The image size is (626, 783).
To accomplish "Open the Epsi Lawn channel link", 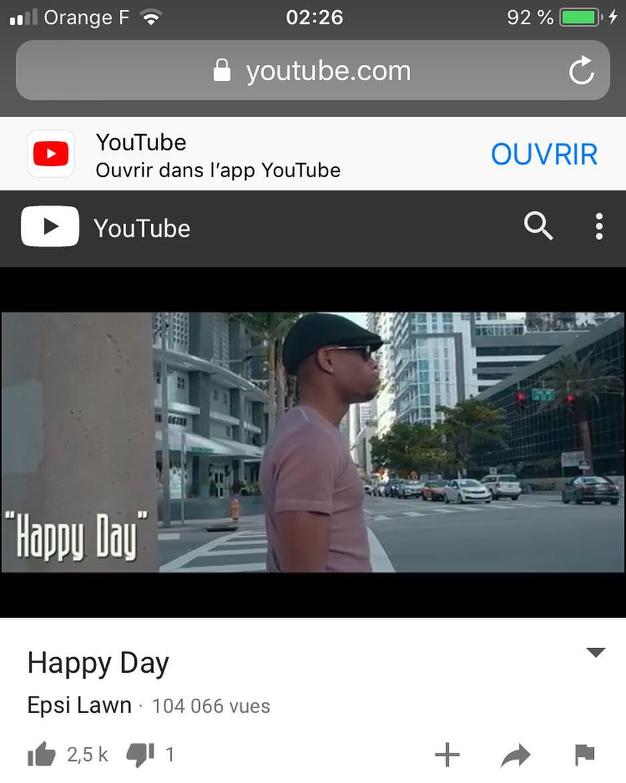I will [80, 705].
